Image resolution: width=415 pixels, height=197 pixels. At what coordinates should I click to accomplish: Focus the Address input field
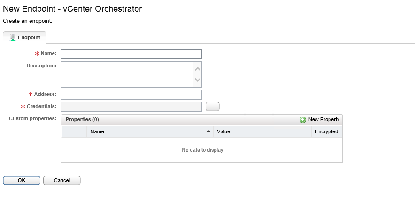(x=131, y=95)
